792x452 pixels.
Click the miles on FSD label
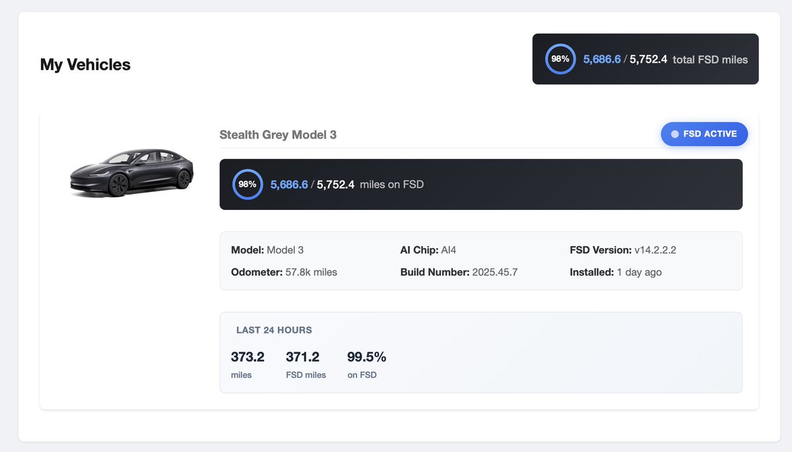tap(391, 185)
